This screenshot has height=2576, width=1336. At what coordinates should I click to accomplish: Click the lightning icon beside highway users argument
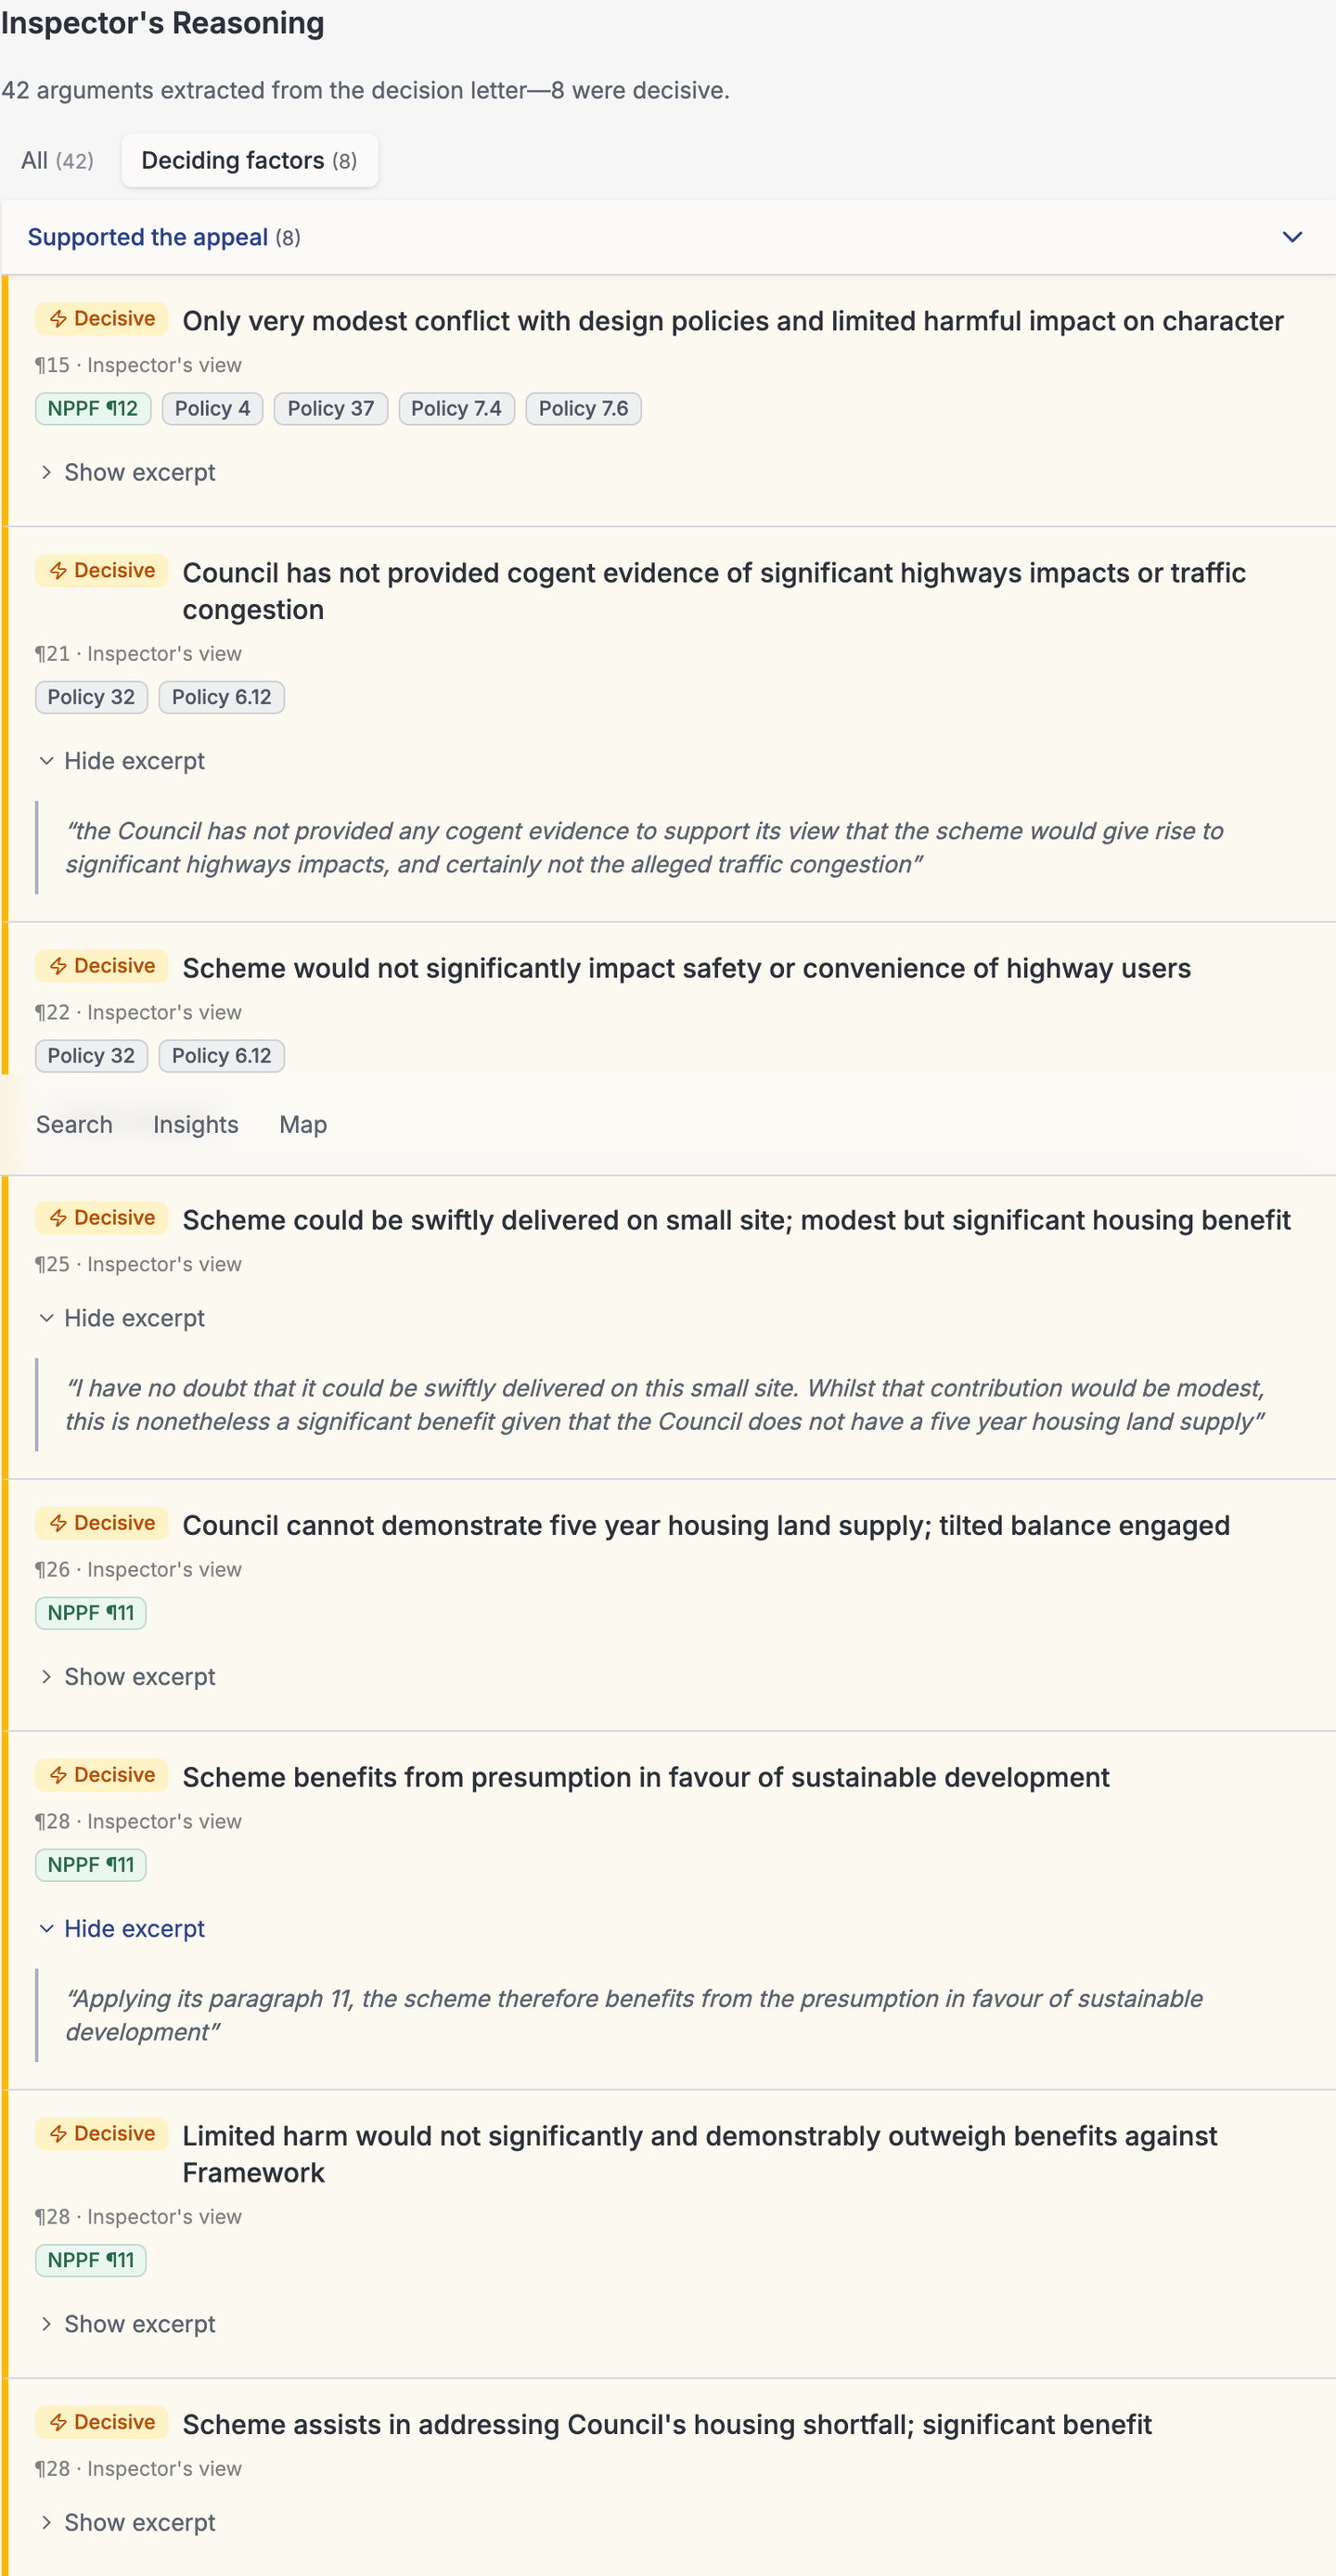58,966
